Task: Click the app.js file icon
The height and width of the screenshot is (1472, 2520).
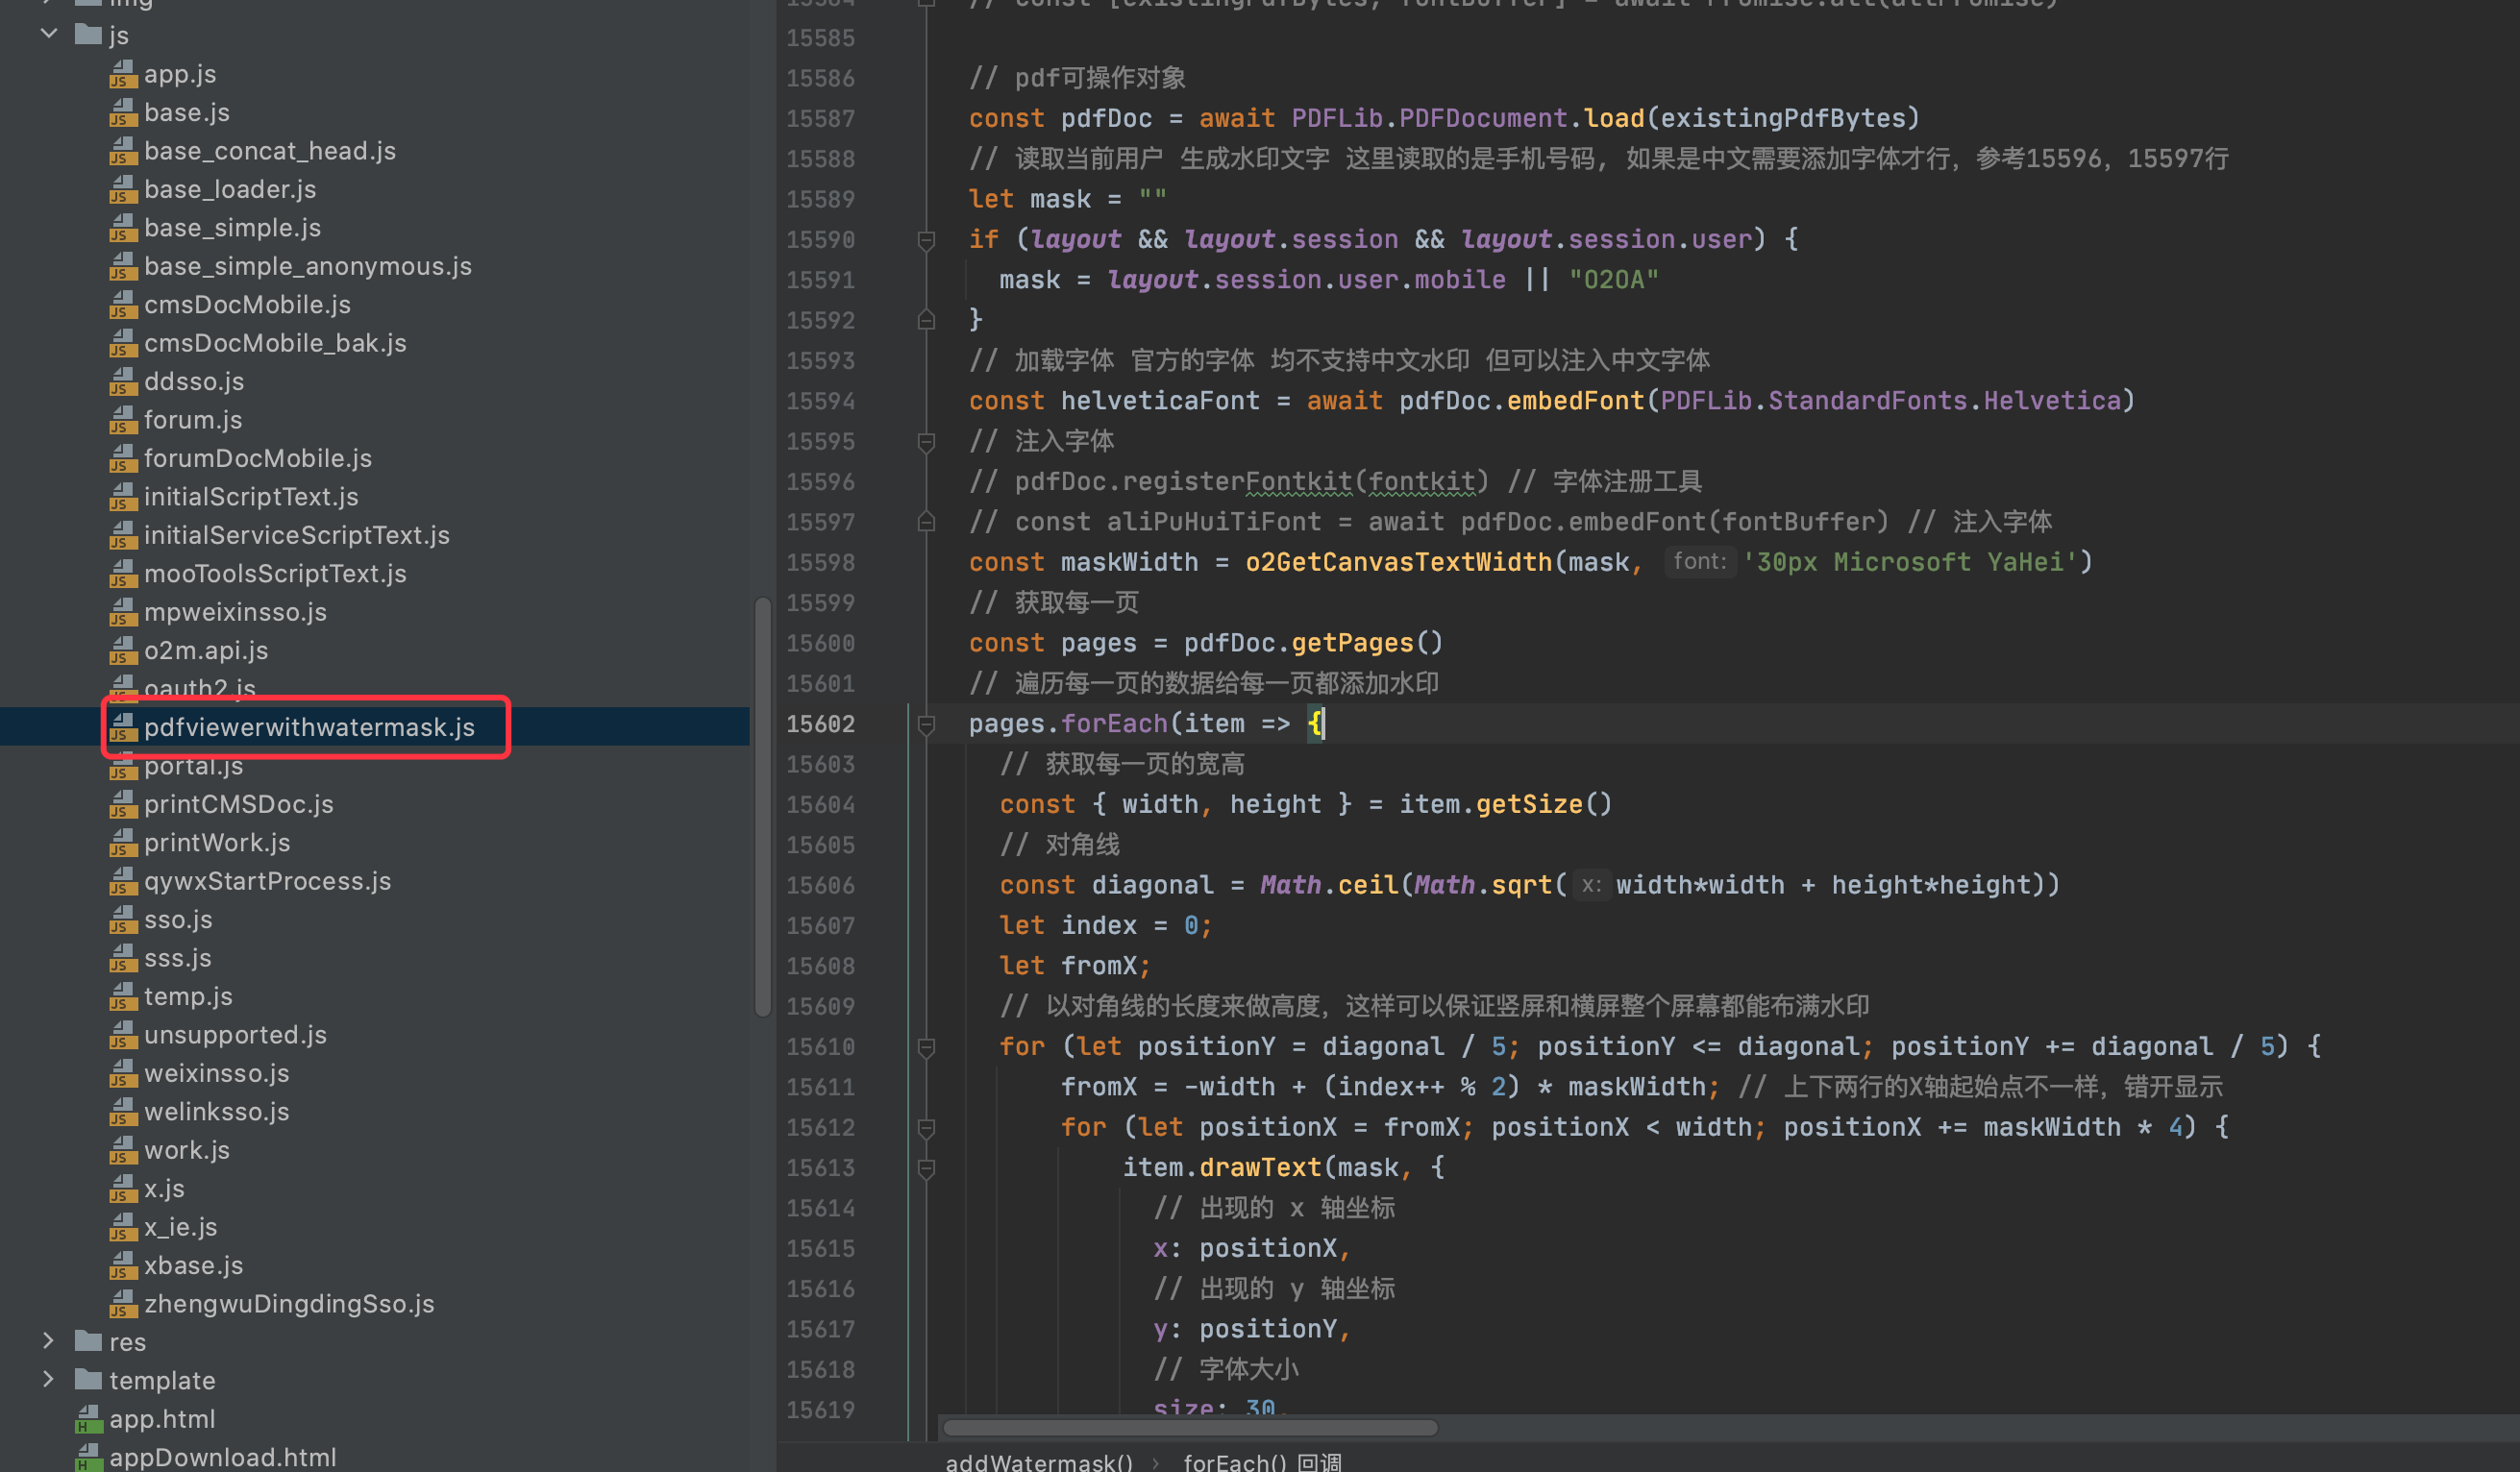Action: (x=122, y=74)
